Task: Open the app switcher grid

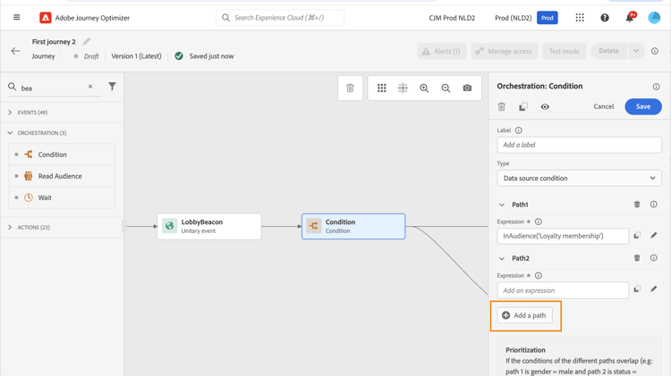Action: [x=580, y=18]
